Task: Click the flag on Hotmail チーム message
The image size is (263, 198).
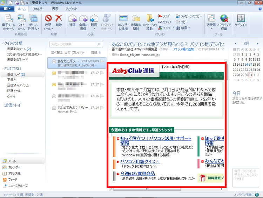Action: click(x=102, y=108)
